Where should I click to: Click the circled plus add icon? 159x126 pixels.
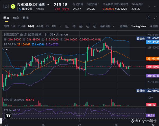point(88,26)
